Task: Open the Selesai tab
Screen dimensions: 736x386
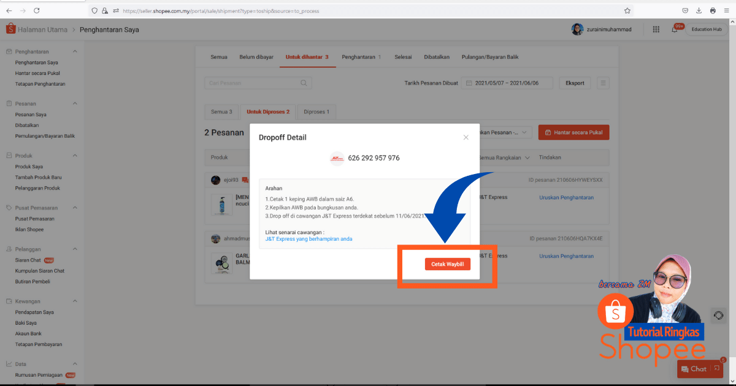Action: point(403,57)
